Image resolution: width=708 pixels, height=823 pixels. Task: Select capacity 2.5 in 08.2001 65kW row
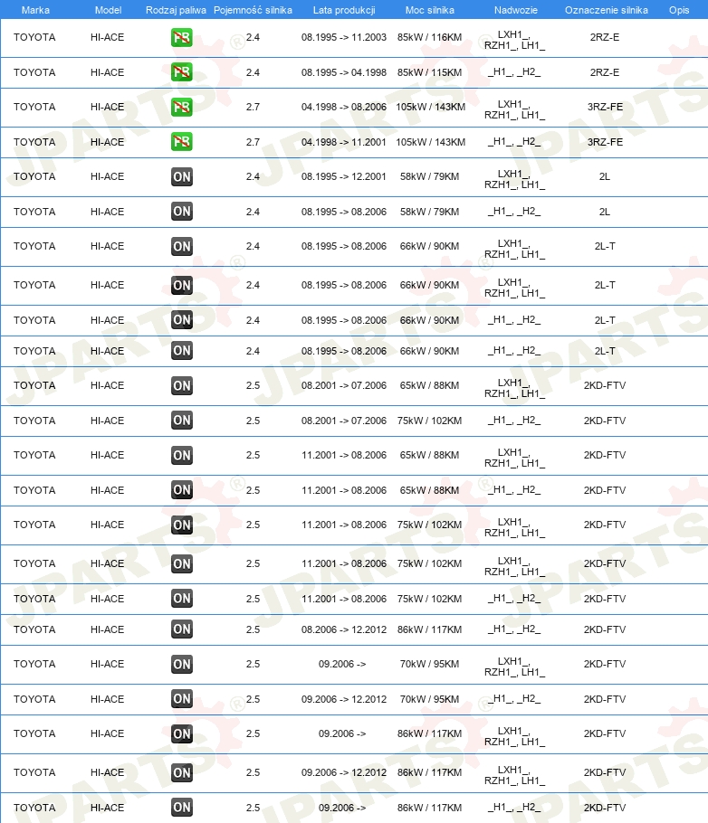[253, 386]
